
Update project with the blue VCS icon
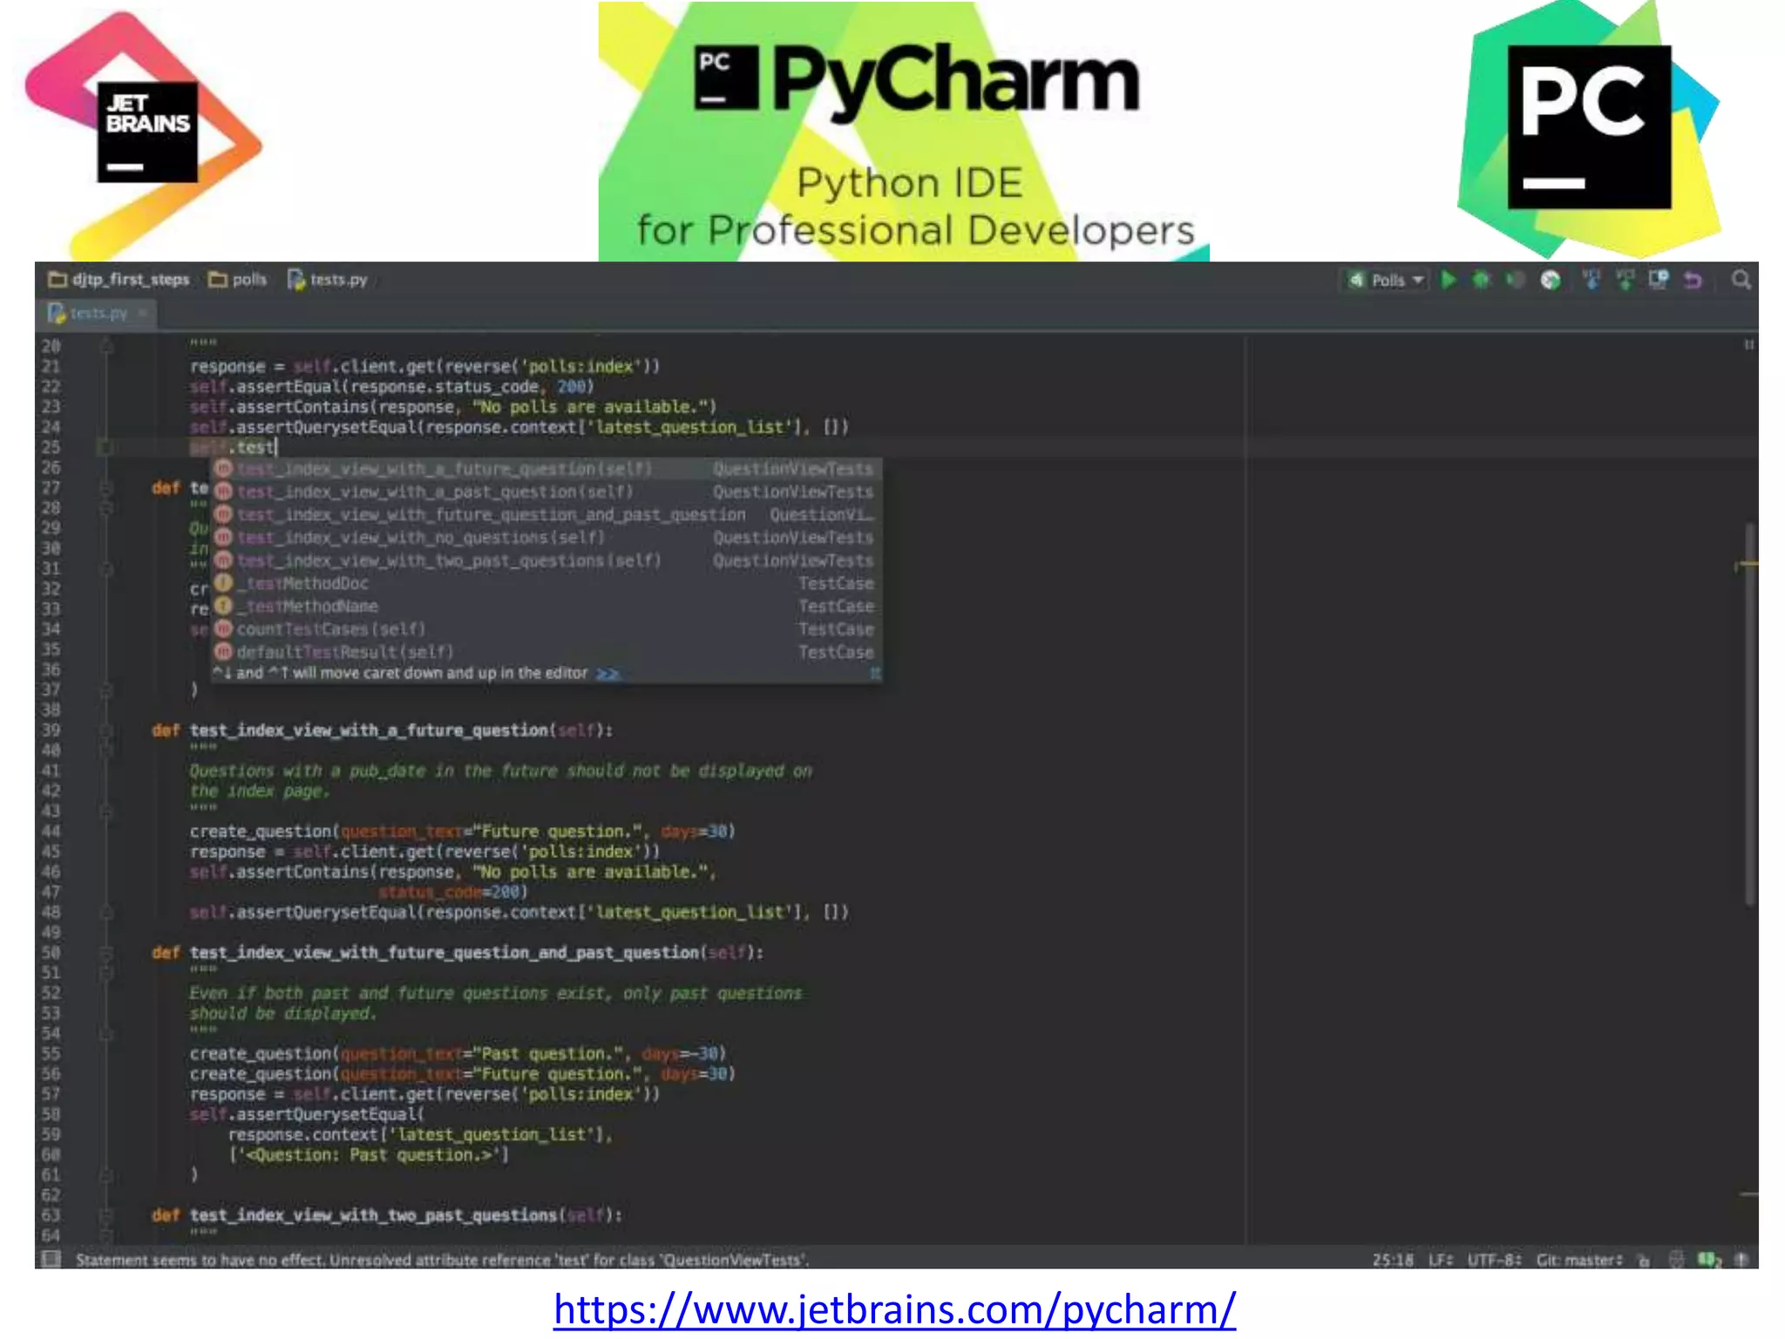click(x=1592, y=280)
